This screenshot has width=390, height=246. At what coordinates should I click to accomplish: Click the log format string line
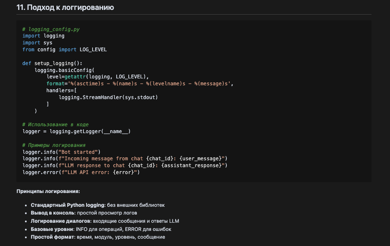point(139,84)
